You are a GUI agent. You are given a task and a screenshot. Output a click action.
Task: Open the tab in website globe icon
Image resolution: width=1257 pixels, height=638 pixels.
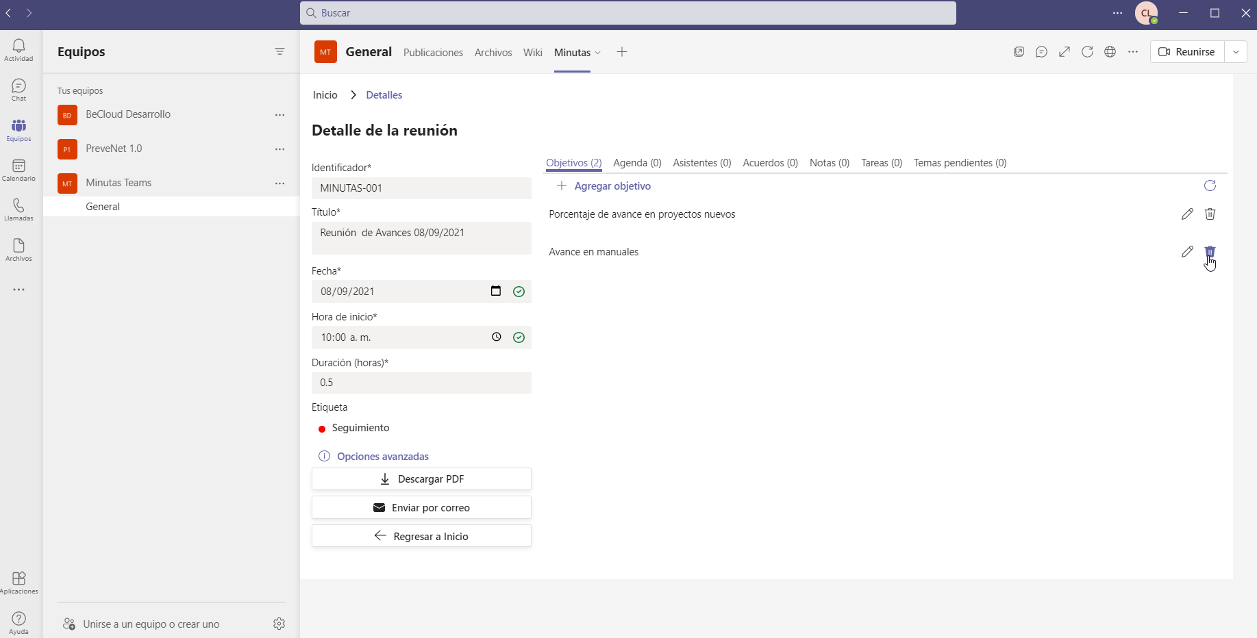coord(1110,52)
